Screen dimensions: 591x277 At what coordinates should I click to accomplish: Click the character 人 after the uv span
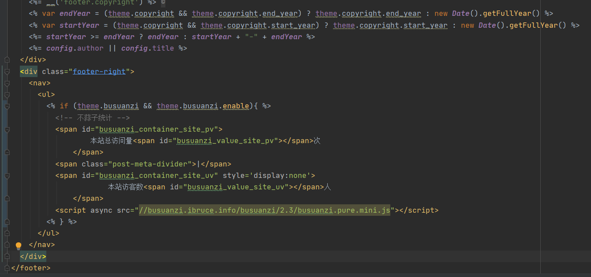[x=328, y=187]
